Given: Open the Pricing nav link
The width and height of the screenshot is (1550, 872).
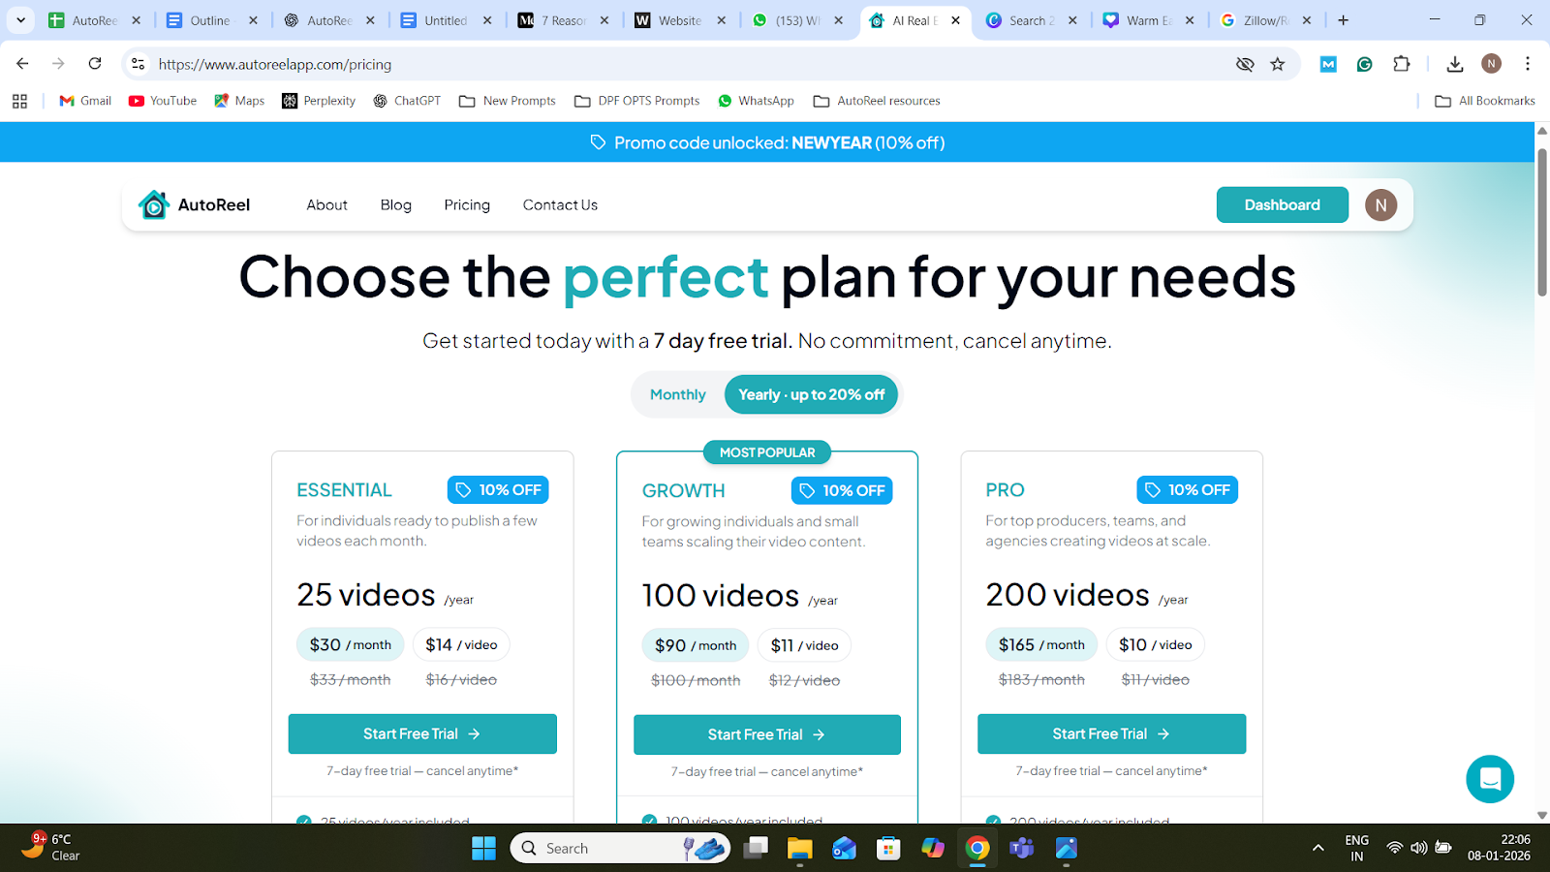Looking at the screenshot, I should coord(467,204).
